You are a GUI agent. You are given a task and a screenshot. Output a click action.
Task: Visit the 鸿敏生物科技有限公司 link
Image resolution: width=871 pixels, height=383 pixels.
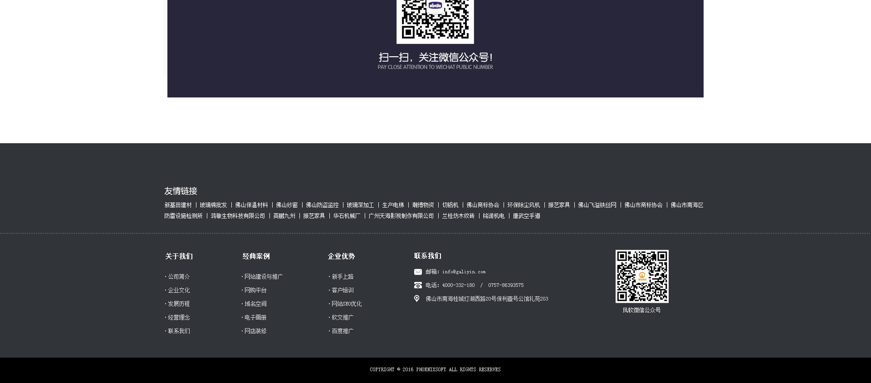click(x=238, y=216)
